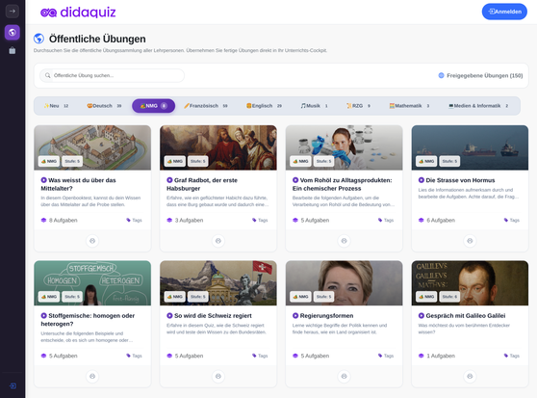Toggle the Freigegebene Übungen (150) filter
This screenshot has height=398, width=537.
pos(480,75)
